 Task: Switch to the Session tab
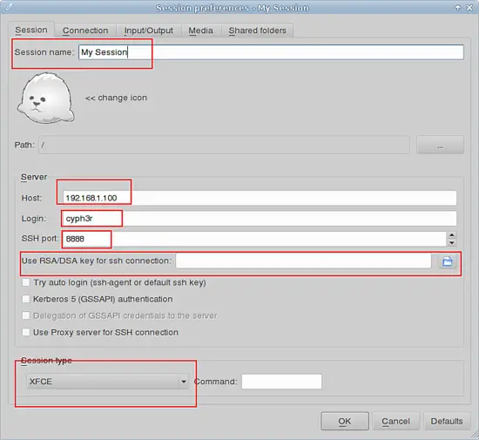click(x=31, y=30)
